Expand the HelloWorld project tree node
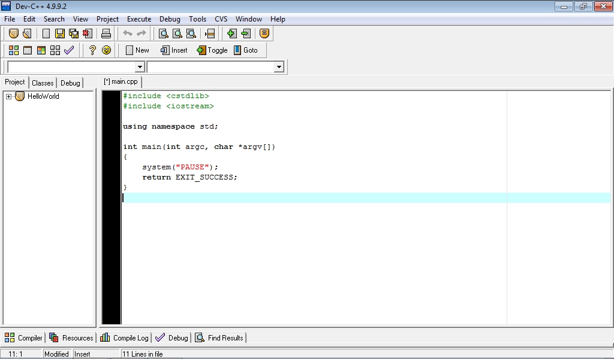 pyautogui.click(x=8, y=96)
